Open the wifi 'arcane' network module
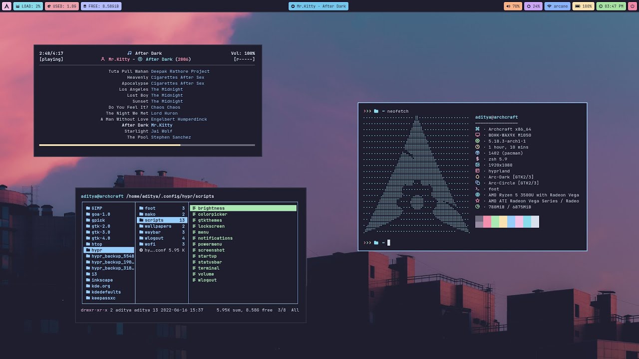 tap(557, 6)
